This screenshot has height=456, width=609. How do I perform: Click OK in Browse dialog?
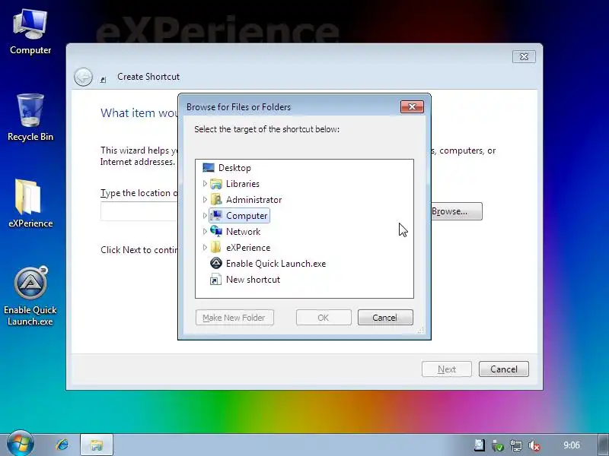click(x=324, y=318)
